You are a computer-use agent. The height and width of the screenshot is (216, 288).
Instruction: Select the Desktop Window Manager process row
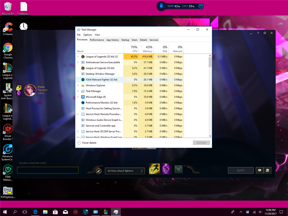click(x=130, y=74)
